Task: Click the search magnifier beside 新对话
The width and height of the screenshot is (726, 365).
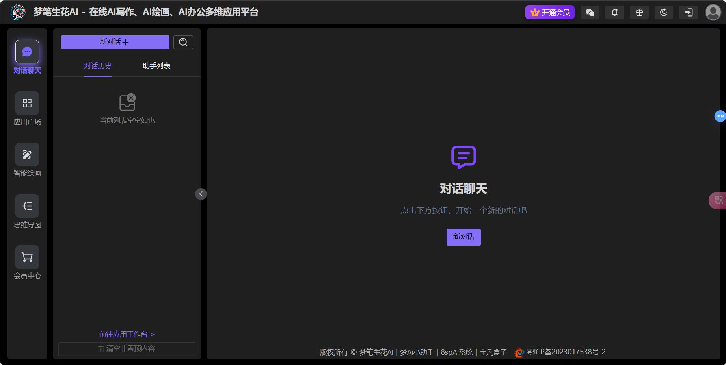Action: pos(183,42)
